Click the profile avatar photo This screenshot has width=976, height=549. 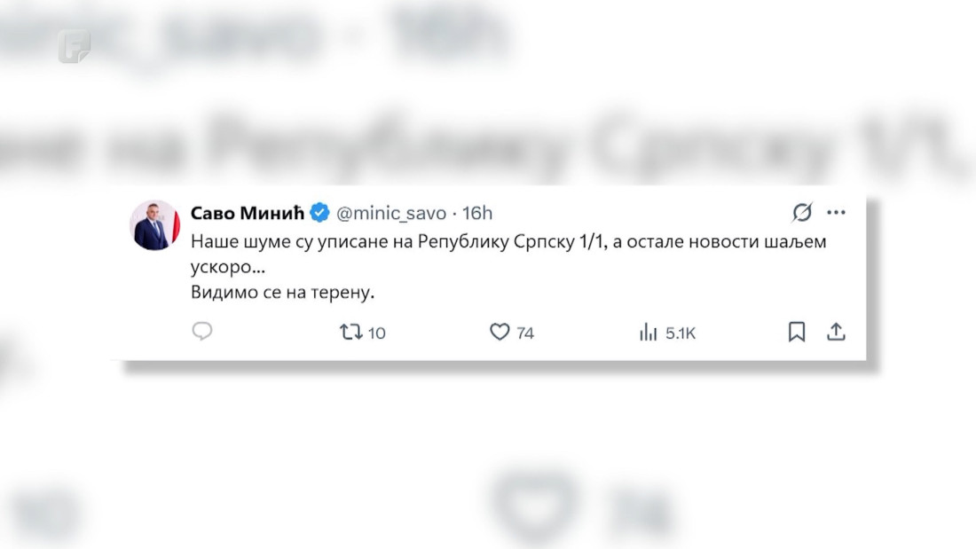pos(154,224)
